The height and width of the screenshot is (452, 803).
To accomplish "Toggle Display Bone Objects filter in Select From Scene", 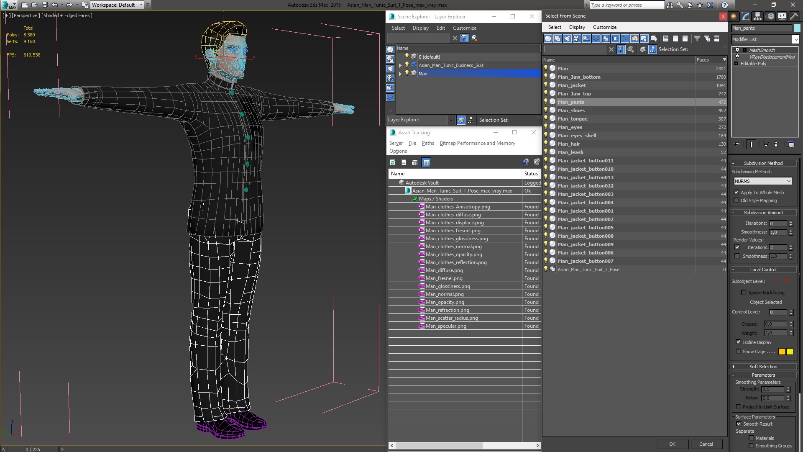I will [x=625, y=39].
